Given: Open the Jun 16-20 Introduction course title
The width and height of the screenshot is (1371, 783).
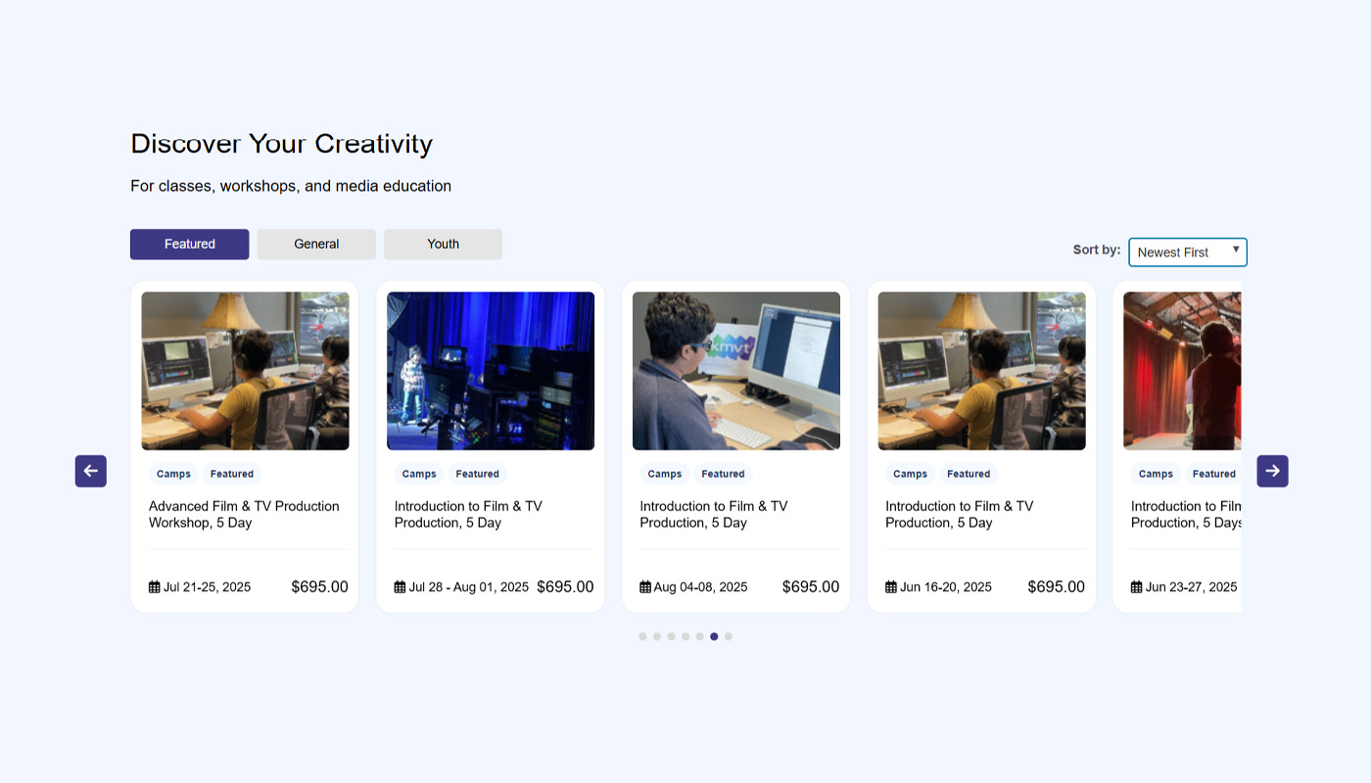Looking at the screenshot, I should point(960,515).
